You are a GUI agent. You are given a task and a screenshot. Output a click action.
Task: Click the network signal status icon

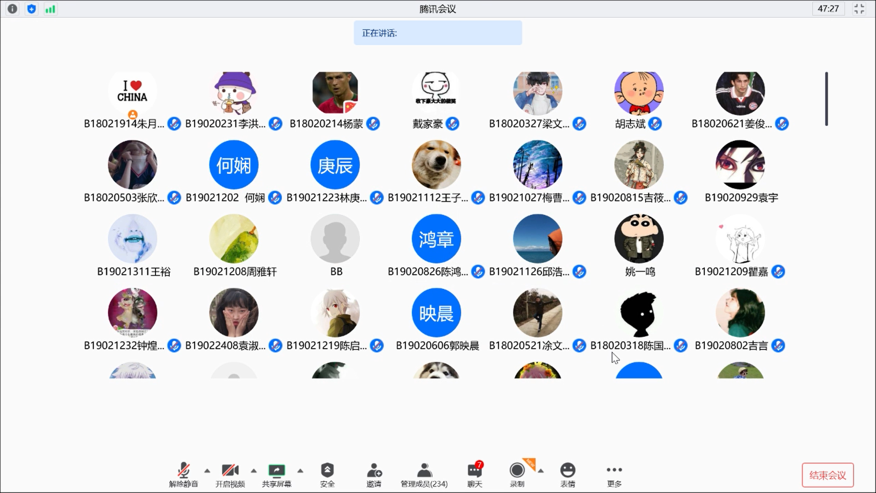pos(50,9)
